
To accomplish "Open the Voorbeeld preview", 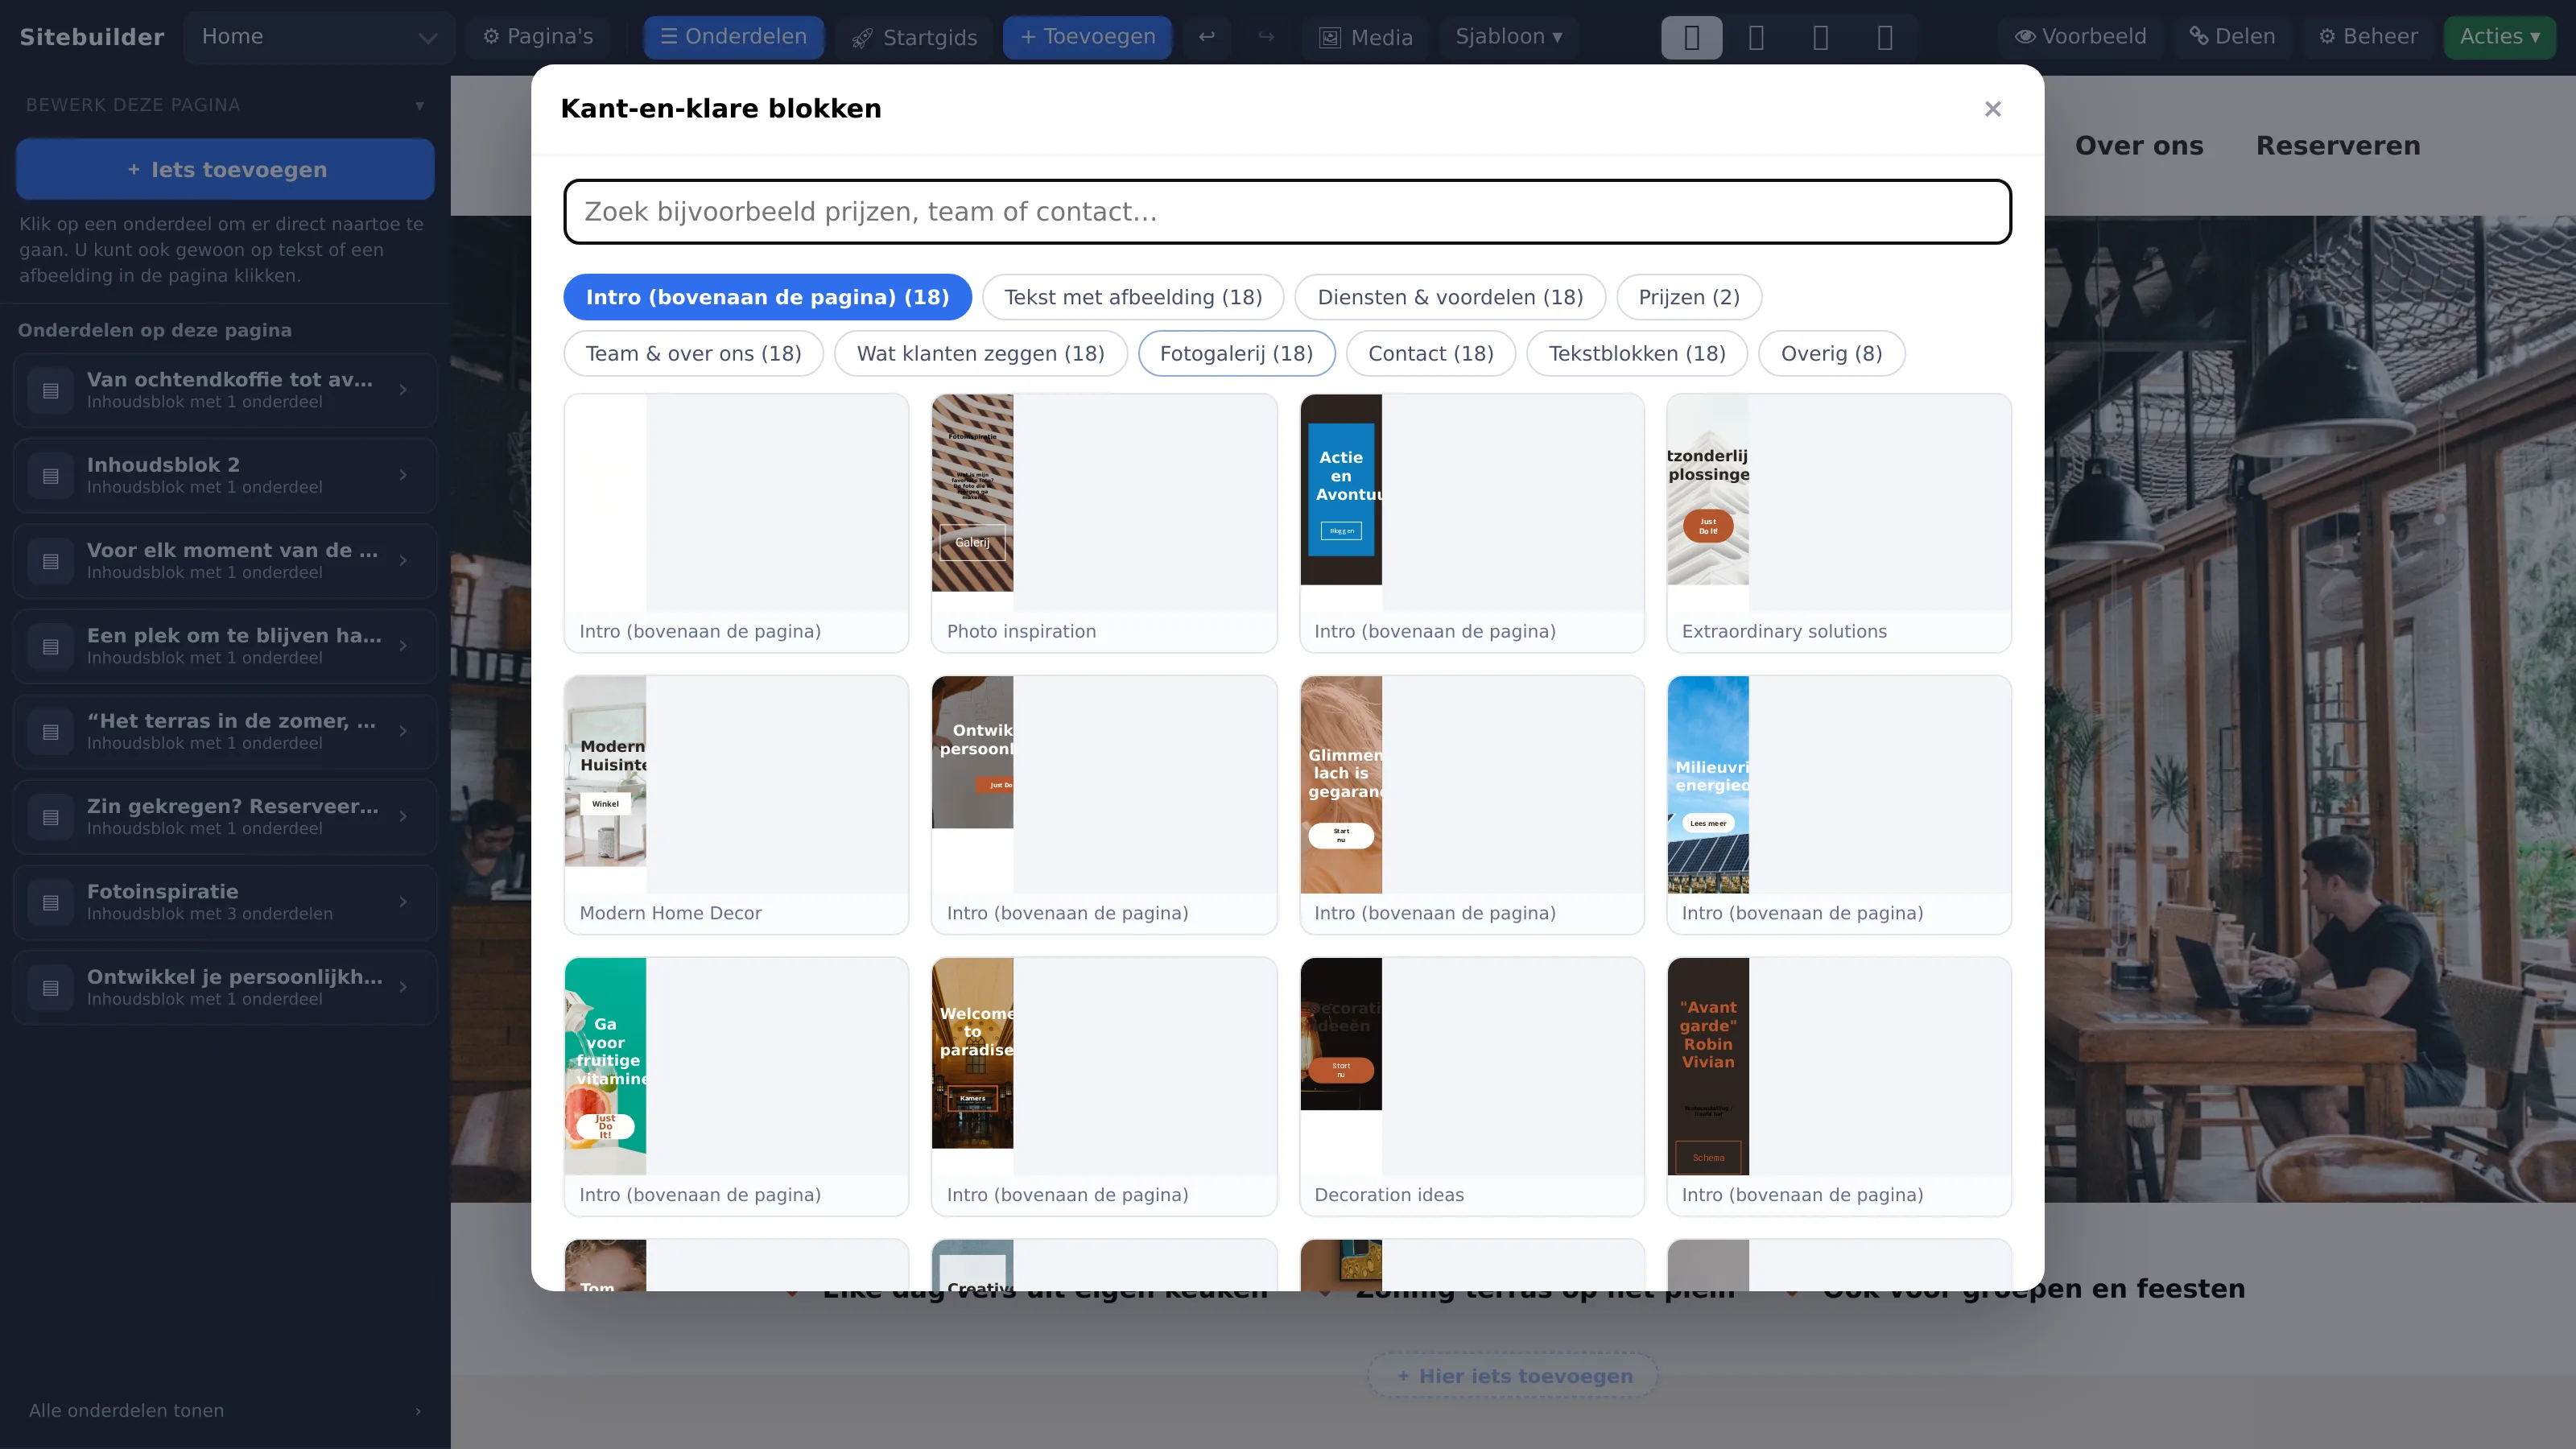I will [2080, 37].
